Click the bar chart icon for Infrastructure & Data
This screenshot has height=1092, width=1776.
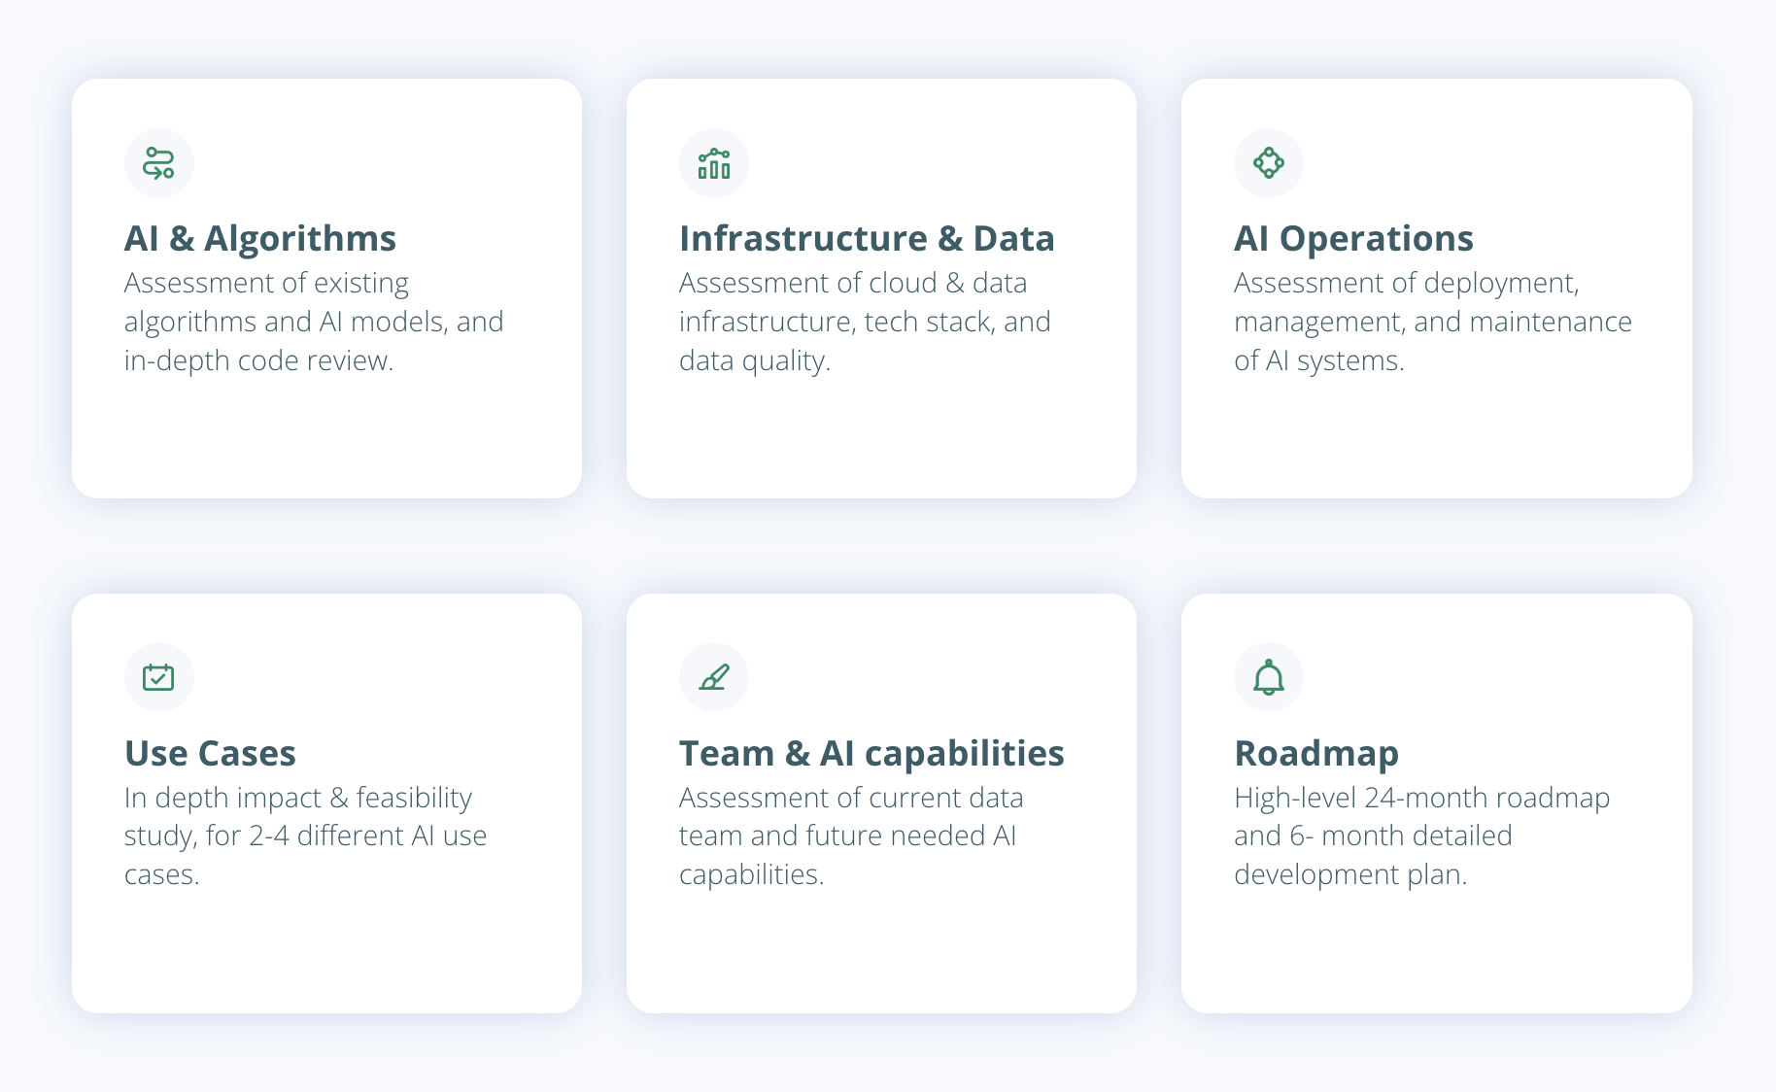click(713, 163)
